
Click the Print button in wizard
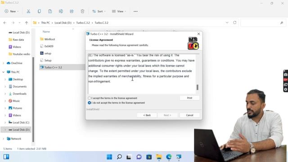(189, 98)
